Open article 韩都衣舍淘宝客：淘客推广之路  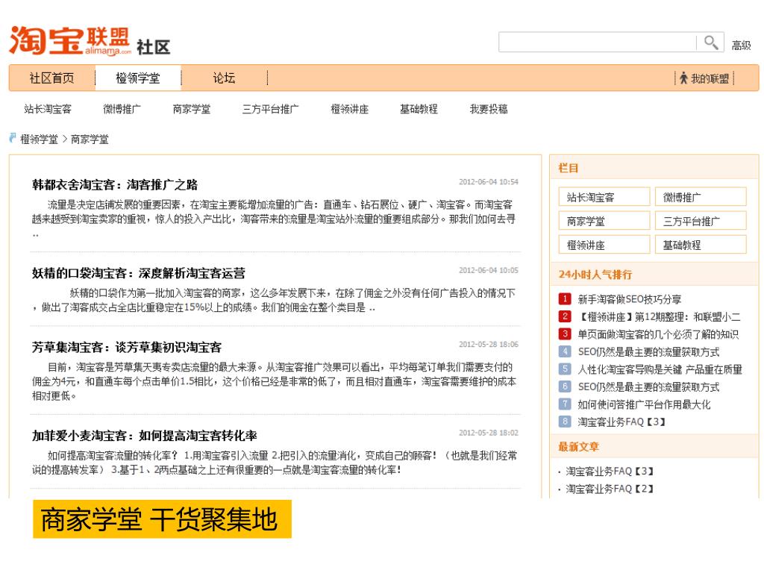point(115,185)
